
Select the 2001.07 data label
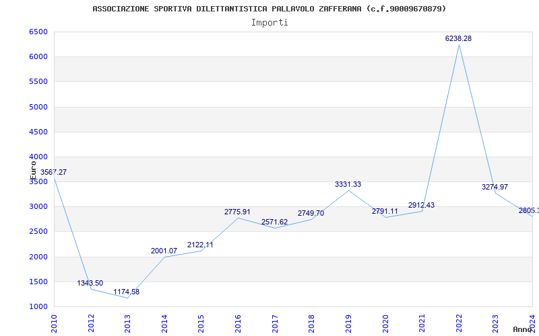coord(164,251)
